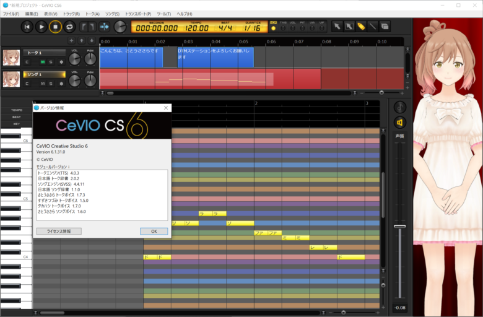483x317 pixels.
Task: Click the C button on トーク 1 track
Action: tap(27, 62)
